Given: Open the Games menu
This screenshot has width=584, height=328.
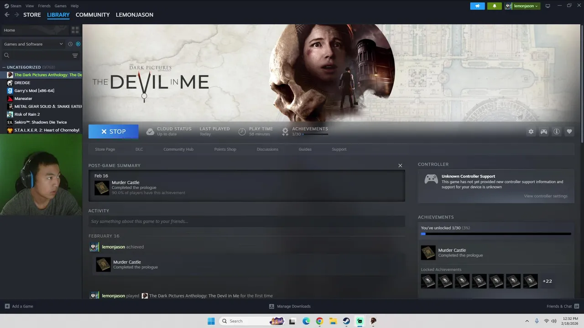Looking at the screenshot, I should [60, 6].
